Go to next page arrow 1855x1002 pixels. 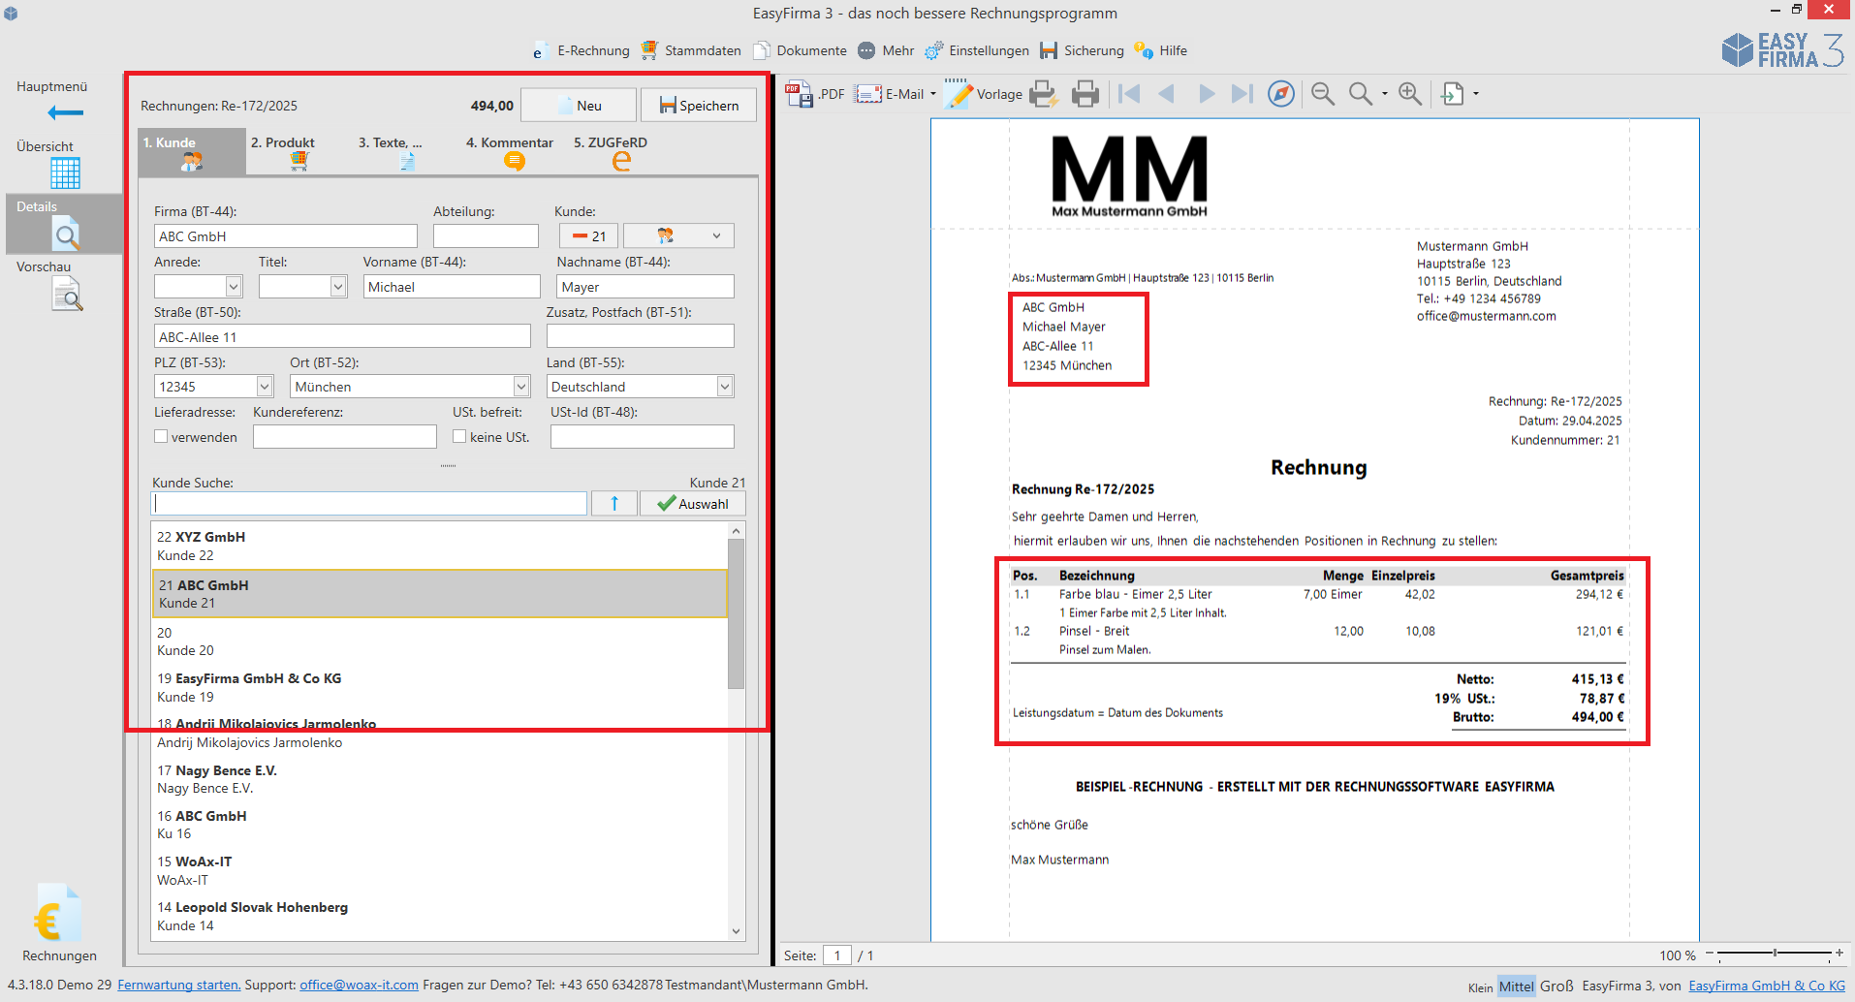click(x=1207, y=94)
